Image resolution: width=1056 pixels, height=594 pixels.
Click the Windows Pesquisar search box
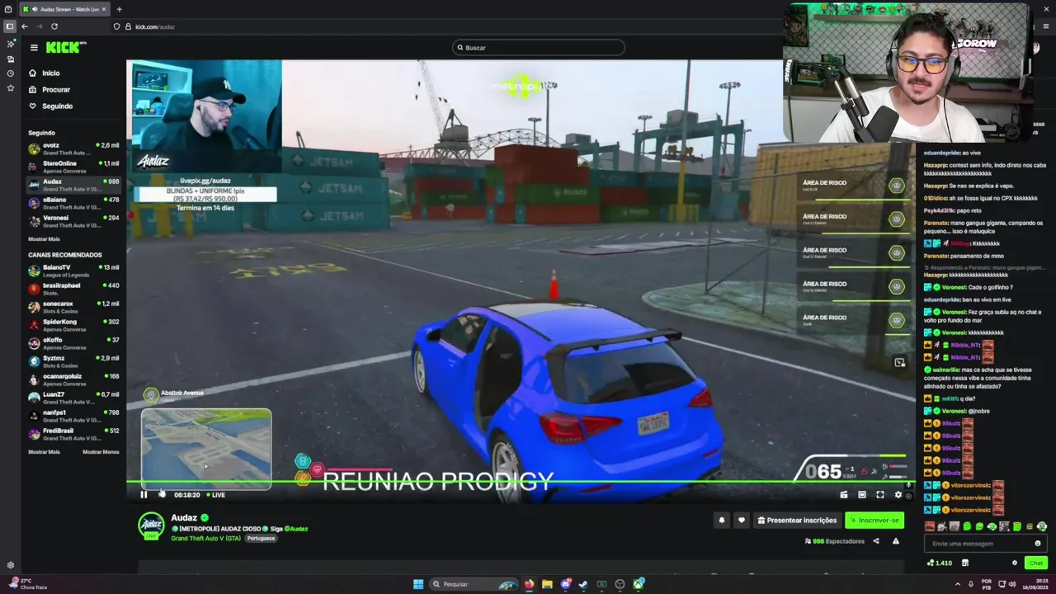click(x=475, y=584)
